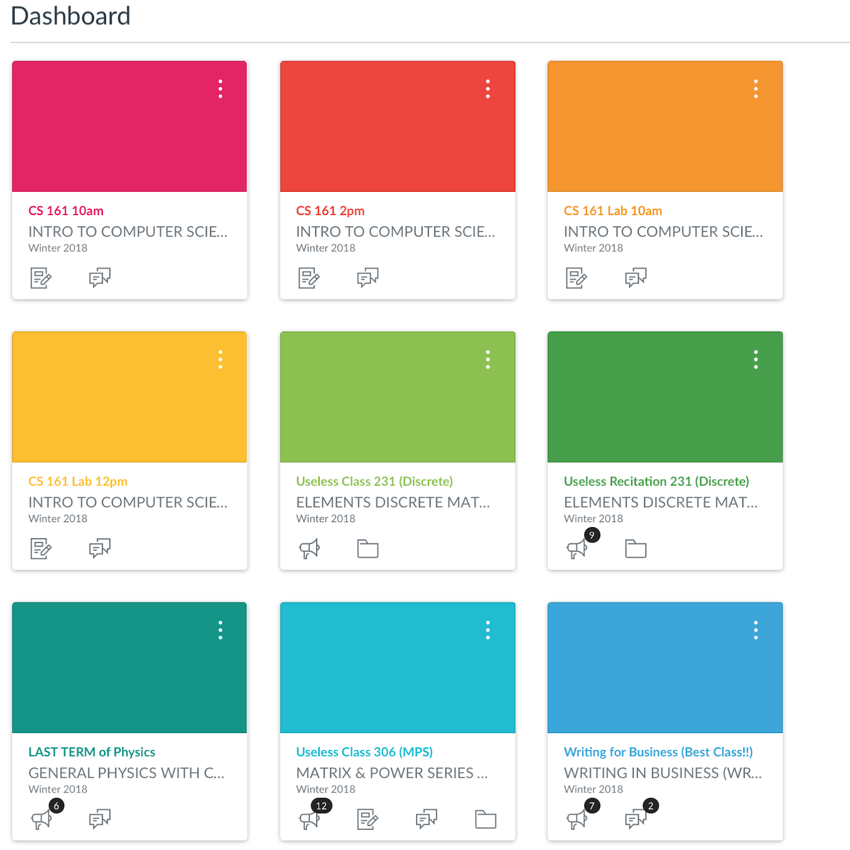Open Discussions for CS 161 2pm

(x=368, y=277)
